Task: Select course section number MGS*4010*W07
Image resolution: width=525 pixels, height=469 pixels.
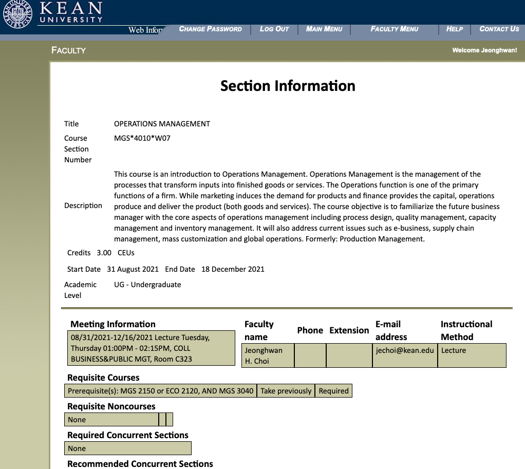Action: point(142,138)
